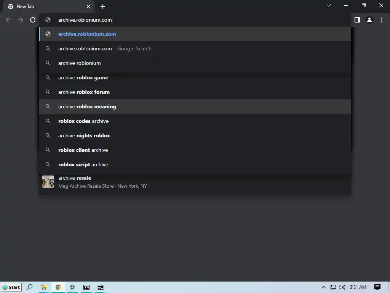Viewport: 390px width, 293px height.
Task: Open the side panel icon
Action: pos(357,20)
